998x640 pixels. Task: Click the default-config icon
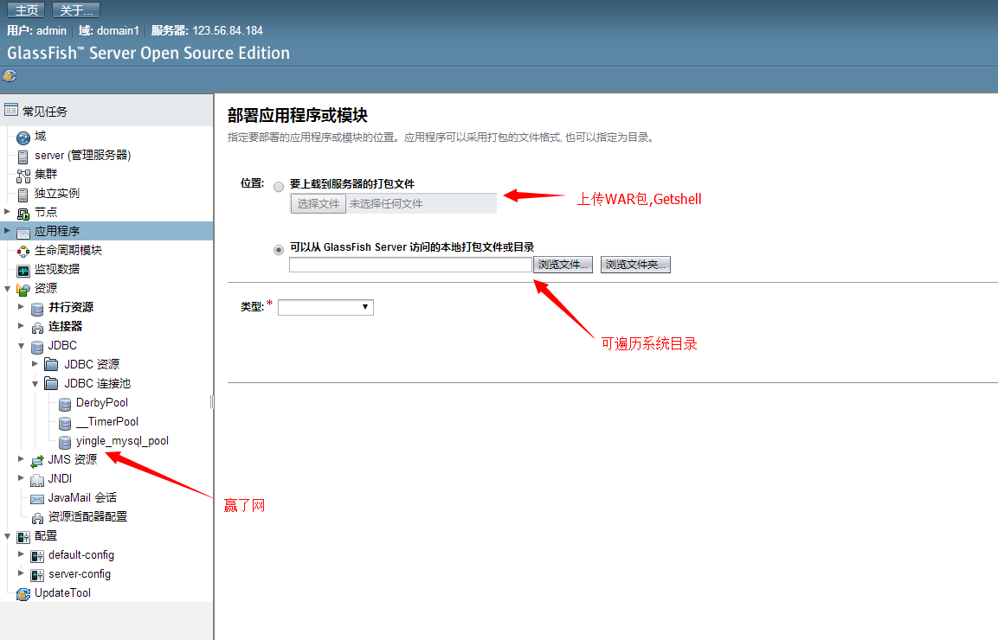point(37,556)
